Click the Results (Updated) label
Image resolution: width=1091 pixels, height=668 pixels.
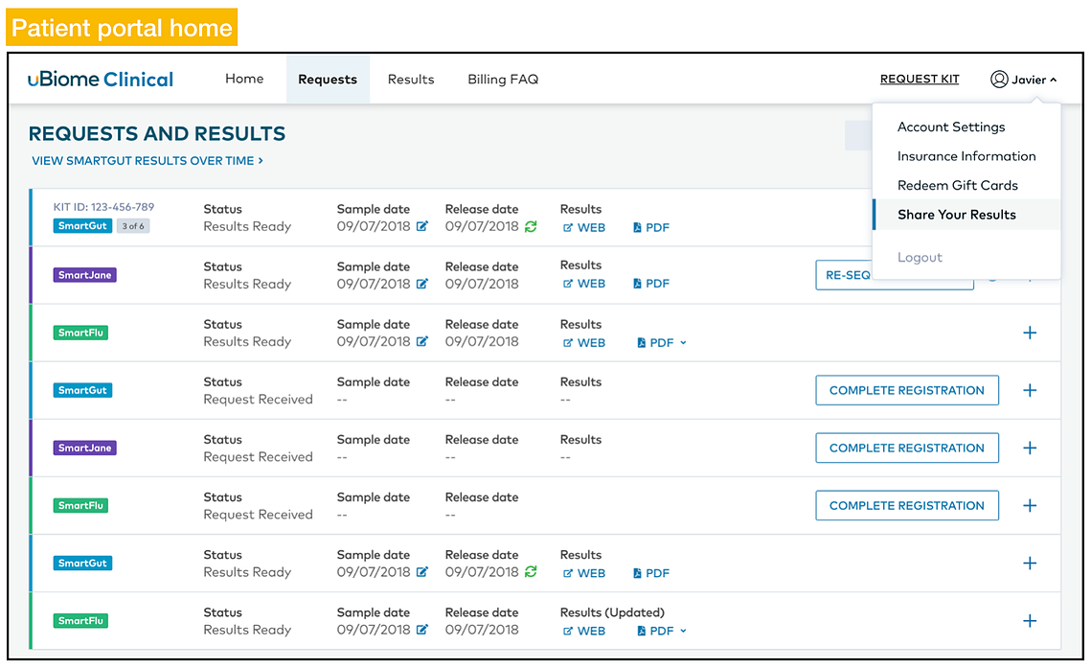(x=612, y=612)
